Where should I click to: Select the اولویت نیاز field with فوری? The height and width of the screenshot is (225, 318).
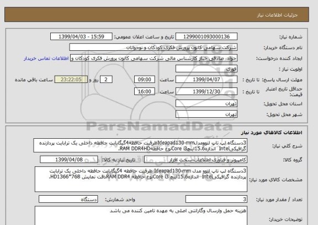[206, 69]
